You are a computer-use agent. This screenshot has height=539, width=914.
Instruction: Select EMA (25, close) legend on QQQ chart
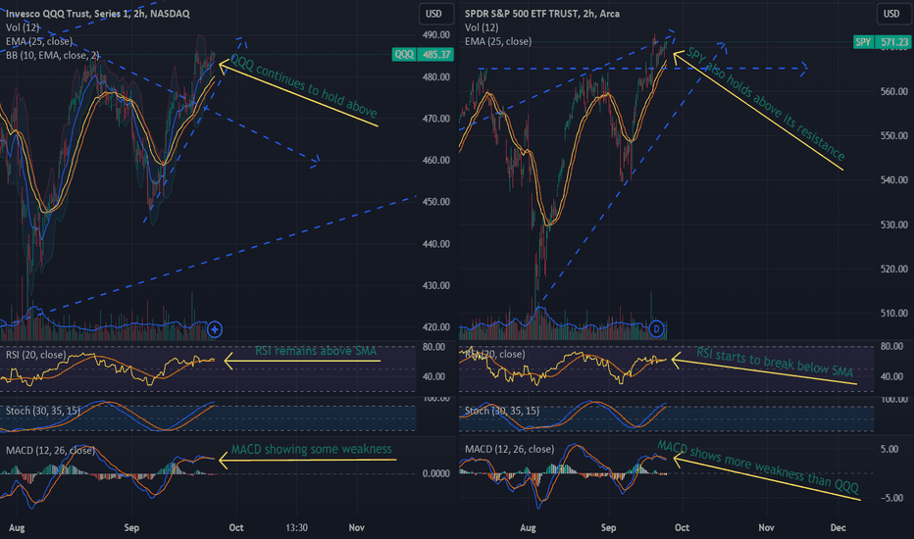39,41
